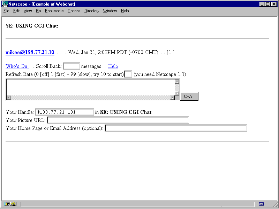The height and width of the screenshot is (209, 279).
Task: Click the message box scroll right arrow
Action: click(172, 98)
